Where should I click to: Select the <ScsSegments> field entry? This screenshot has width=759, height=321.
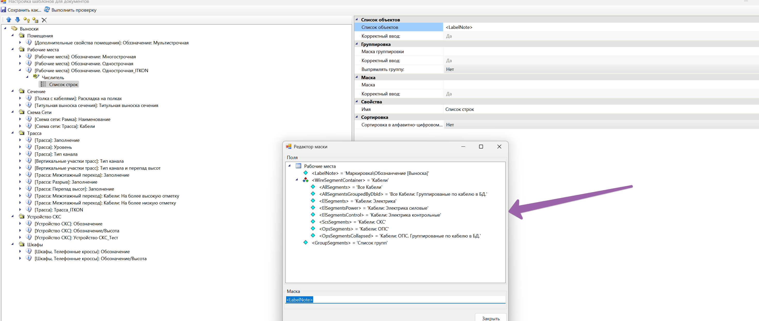click(352, 222)
